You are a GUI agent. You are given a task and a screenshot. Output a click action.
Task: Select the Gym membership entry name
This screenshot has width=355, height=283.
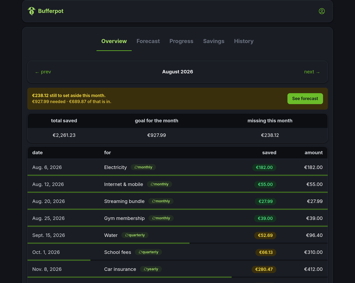(x=124, y=218)
